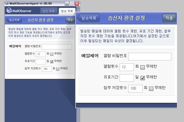Image resolution: width=184 pixels, height=122 pixels.
Task: Click description text starting 발송된 메일에 in enlarged view
Action: (125, 36)
